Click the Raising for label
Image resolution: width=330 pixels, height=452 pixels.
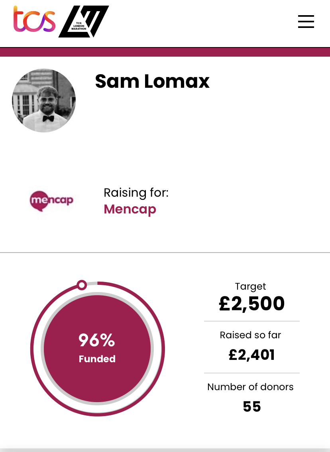[136, 193]
